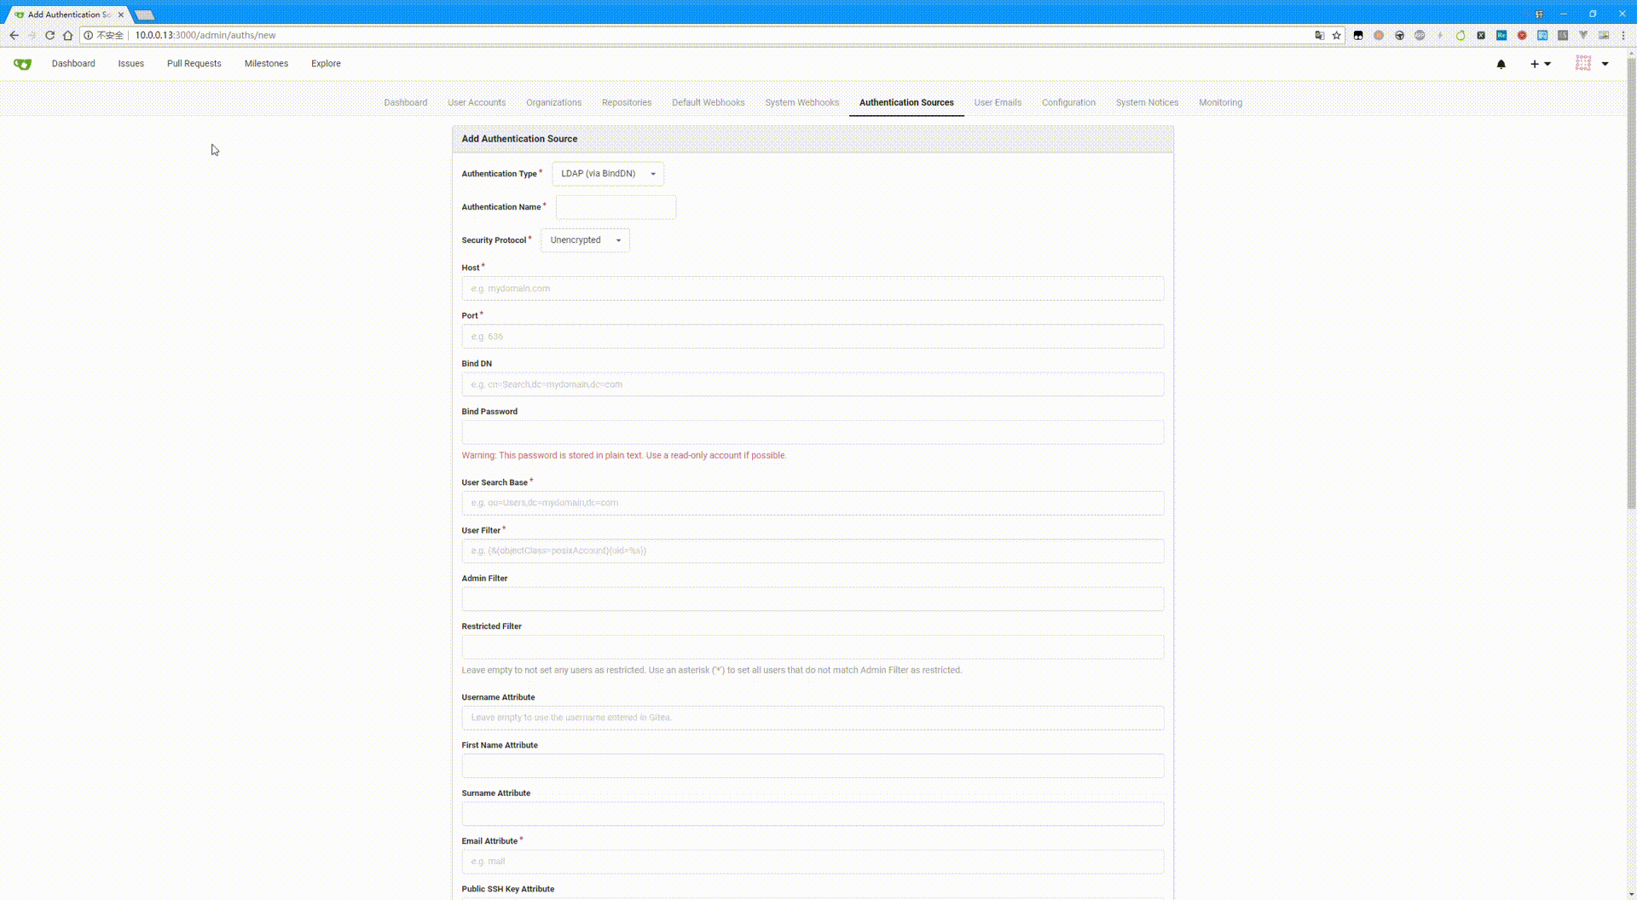The height and width of the screenshot is (900, 1637).
Task: Open Milestones page
Action: pyautogui.click(x=266, y=64)
